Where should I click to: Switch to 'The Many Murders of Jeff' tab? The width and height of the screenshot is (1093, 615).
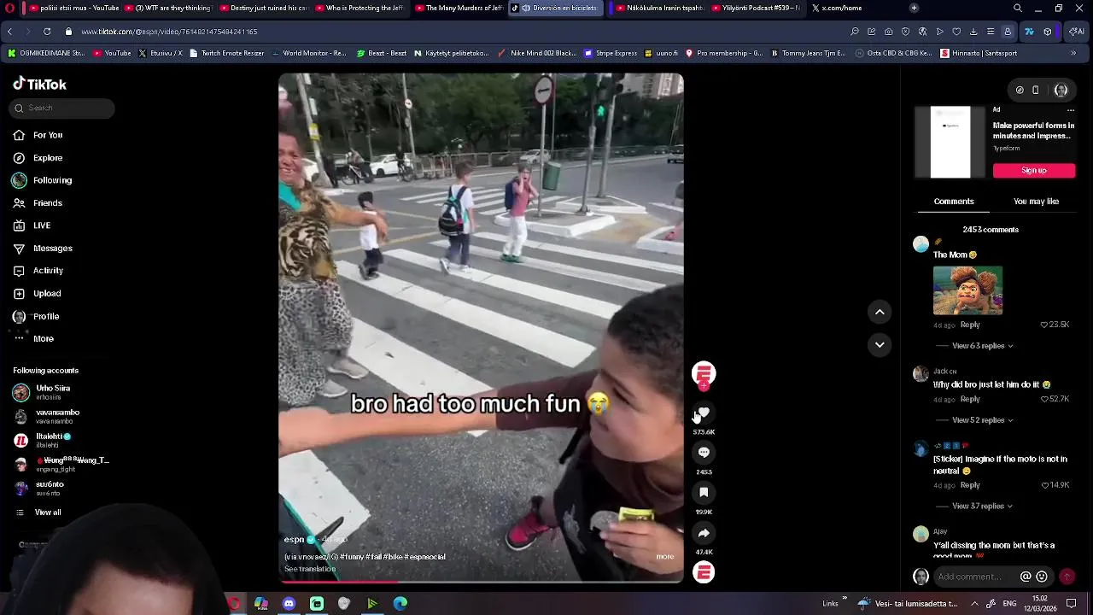tap(460, 8)
